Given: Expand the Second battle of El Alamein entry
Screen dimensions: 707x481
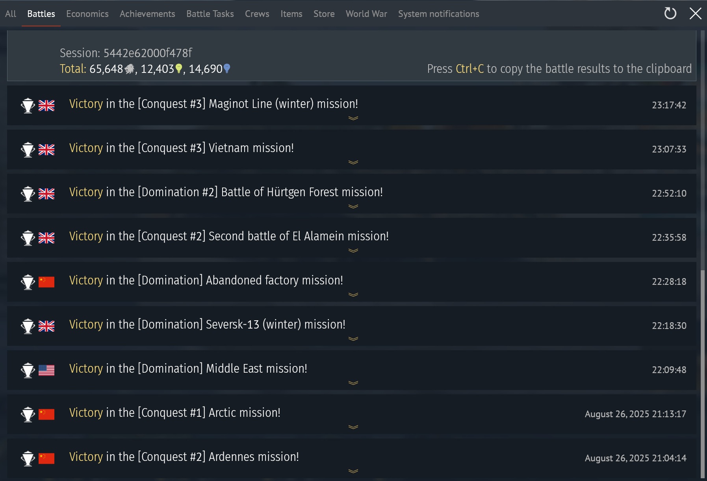Looking at the screenshot, I should (353, 251).
